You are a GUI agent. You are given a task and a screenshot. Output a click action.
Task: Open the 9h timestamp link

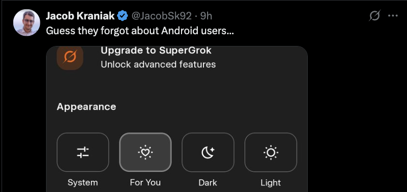[207, 16]
